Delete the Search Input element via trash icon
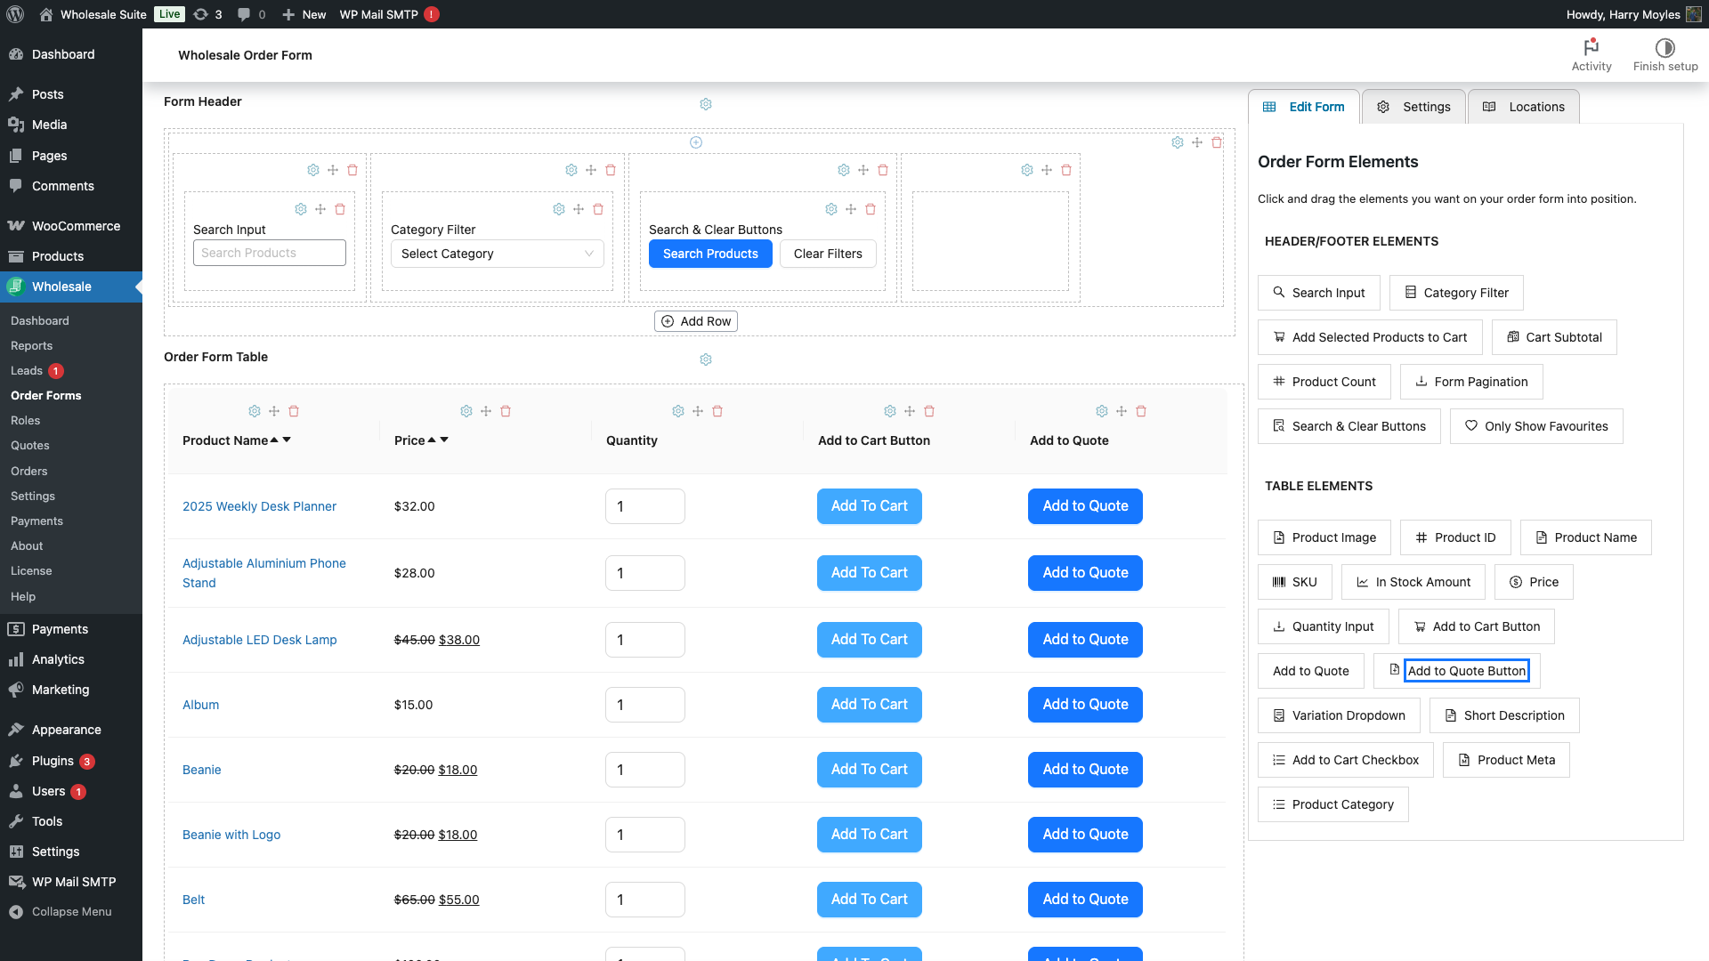 pyautogui.click(x=340, y=209)
